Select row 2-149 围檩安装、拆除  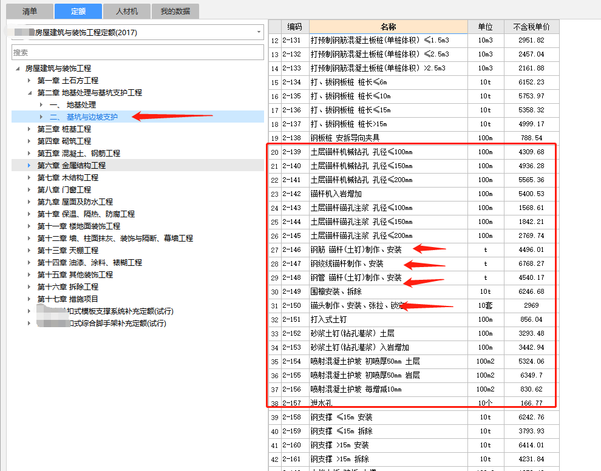pyautogui.click(x=414, y=292)
